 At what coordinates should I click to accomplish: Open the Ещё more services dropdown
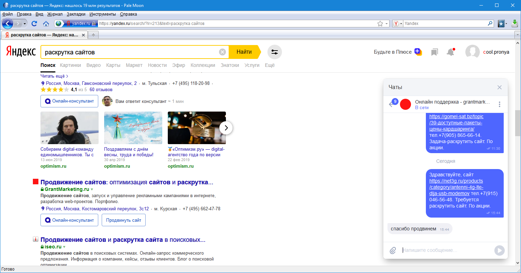click(x=270, y=65)
